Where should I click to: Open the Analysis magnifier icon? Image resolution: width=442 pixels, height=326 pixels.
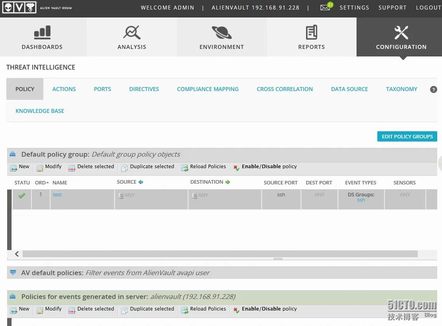(x=132, y=32)
